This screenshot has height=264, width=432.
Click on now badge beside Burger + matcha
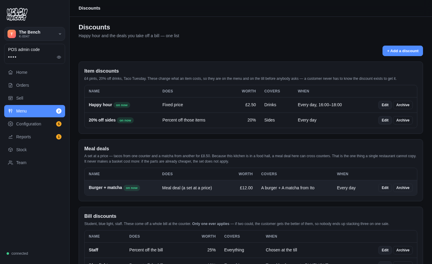(x=132, y=188)
